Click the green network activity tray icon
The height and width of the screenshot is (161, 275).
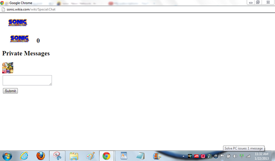(241, 156)
